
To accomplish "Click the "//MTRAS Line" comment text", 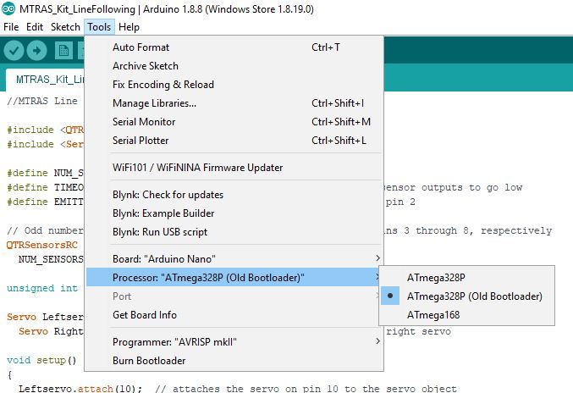I will click(x=42, y=101).
